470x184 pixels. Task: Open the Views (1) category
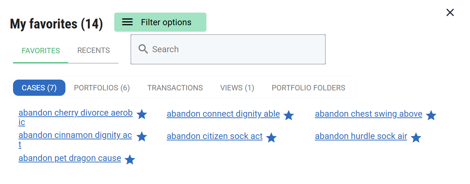click(237, 88)
